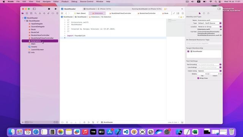
Task: Open the Indent Using Spaces dropdown
Action: click(210, 71)
